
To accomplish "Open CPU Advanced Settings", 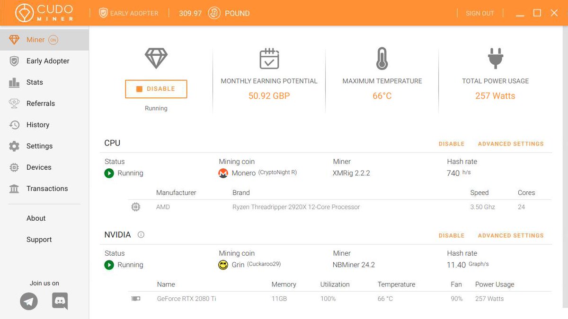I will [511, 144].
